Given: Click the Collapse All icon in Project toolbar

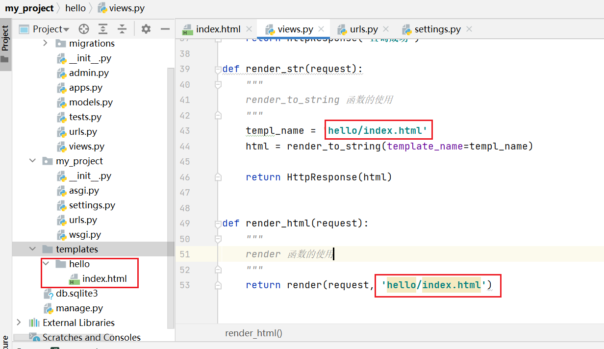Looking at the screenshot, I should tap(122, 29).
